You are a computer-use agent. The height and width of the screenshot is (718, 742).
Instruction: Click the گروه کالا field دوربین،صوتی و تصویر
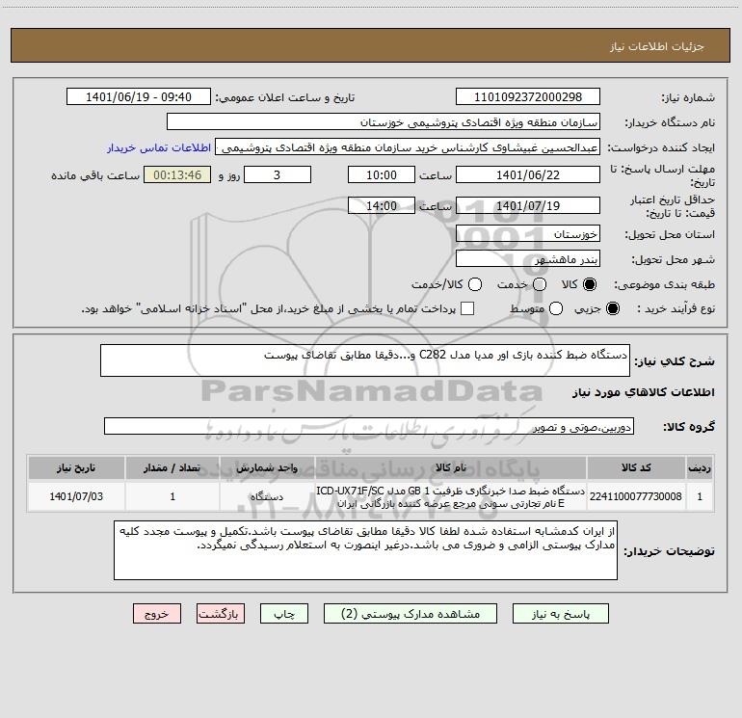pos(369,426)
